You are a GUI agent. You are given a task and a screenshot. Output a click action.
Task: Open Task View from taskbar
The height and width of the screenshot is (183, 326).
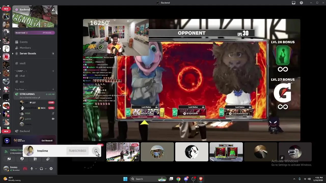pos(171,179)
